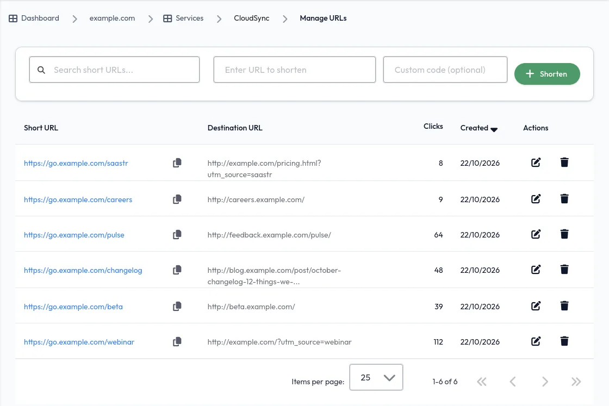609x406 pixels.
Task: Edit the webinar short URL
Action: (x=536, y=341)
